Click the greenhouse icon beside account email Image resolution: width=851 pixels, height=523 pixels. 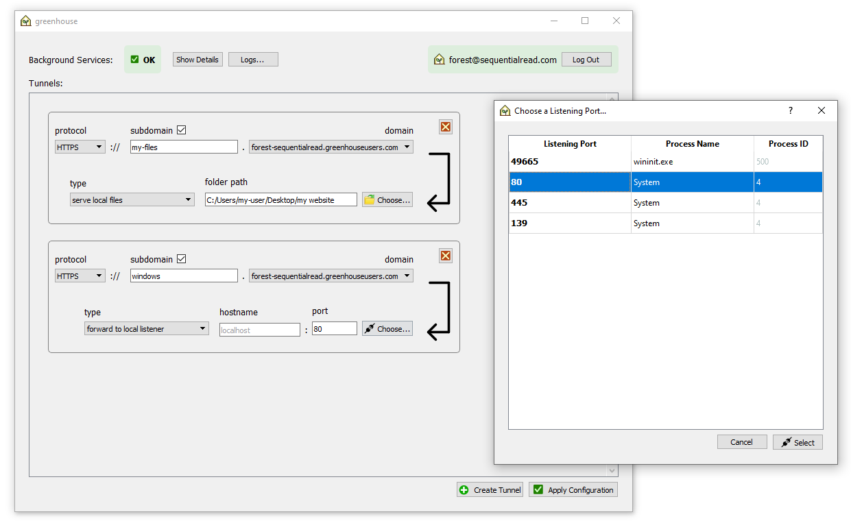[x=440, y=60]
